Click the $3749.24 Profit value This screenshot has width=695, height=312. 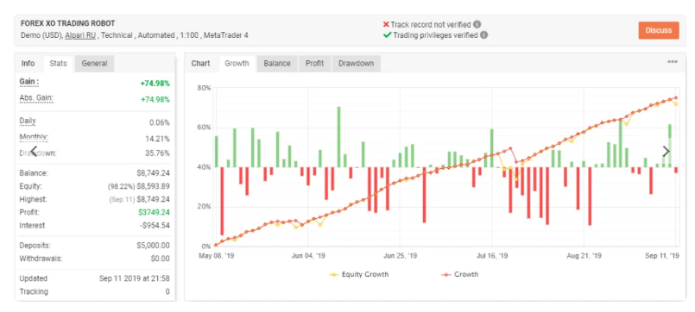(154, 212)
